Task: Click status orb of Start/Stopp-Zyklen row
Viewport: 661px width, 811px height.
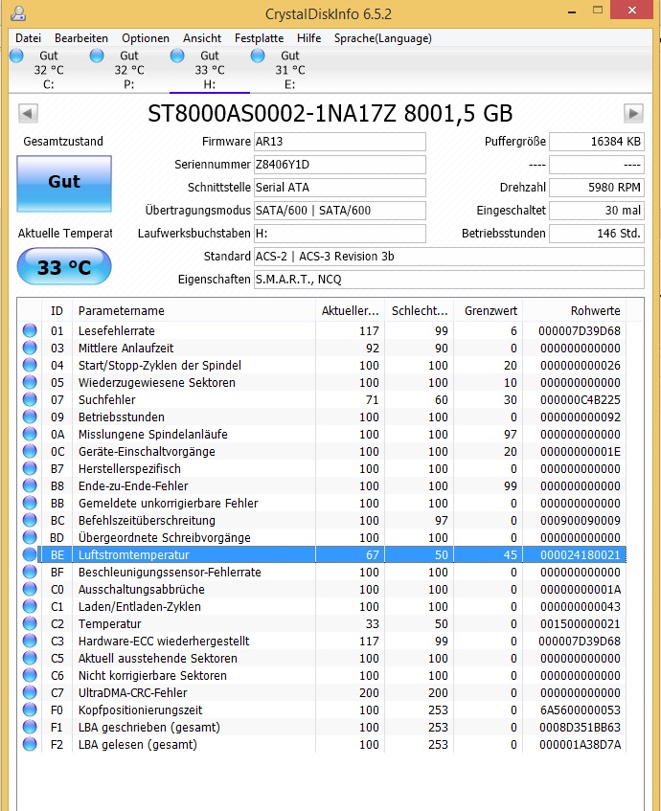Action: (30, 365)
